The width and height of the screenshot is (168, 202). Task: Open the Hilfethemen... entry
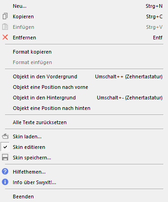click(84, 172)
